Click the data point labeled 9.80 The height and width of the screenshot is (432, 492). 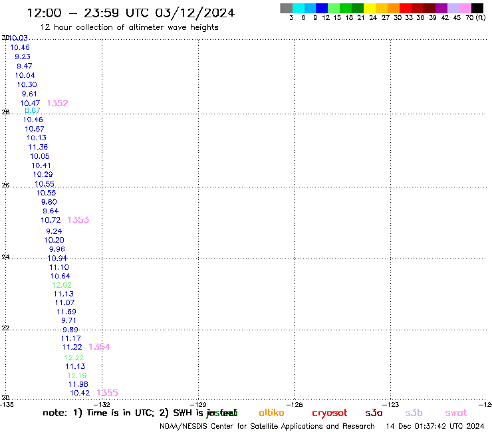click(x=49, y=202)
